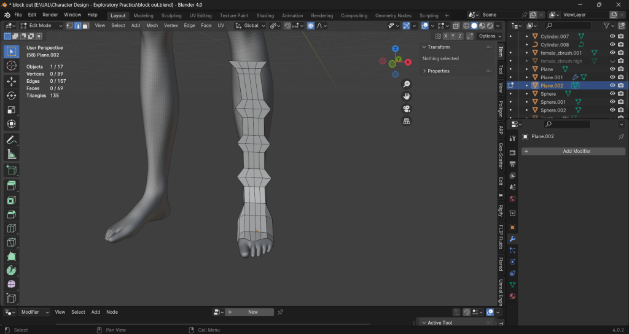Open the Edit Mode dropdown
This screenshot has width=629, height=334.
[x=41, y=26]
